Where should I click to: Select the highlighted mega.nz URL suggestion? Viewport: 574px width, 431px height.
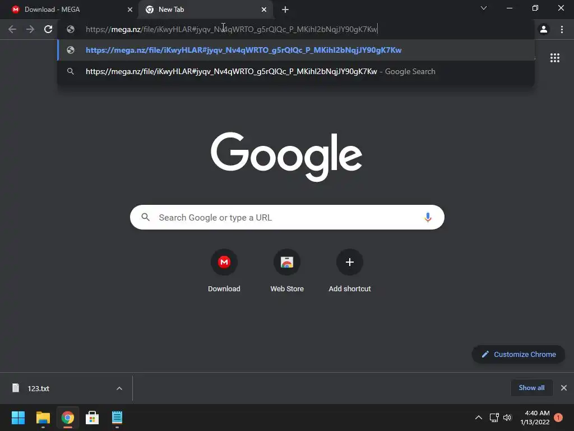pyautogui.click(x=296, y=50)
